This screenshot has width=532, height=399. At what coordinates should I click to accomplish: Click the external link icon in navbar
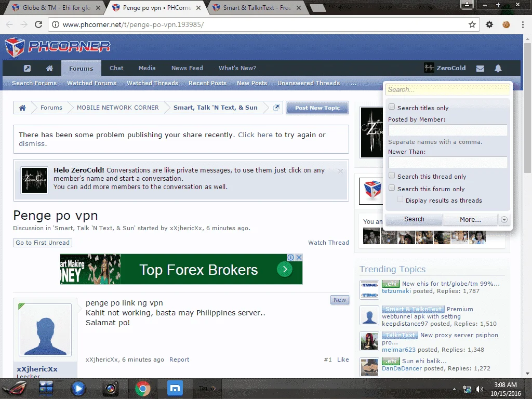click(x=27, y=68)
